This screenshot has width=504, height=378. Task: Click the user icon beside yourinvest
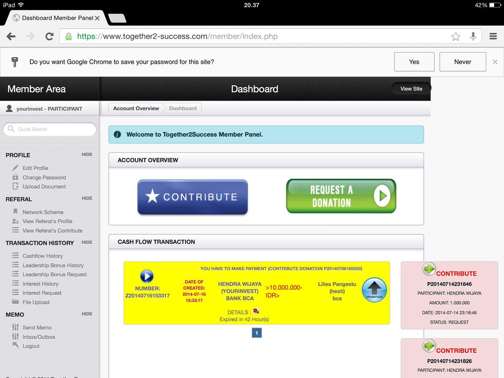pyautogui.click(x=9, y=108)
